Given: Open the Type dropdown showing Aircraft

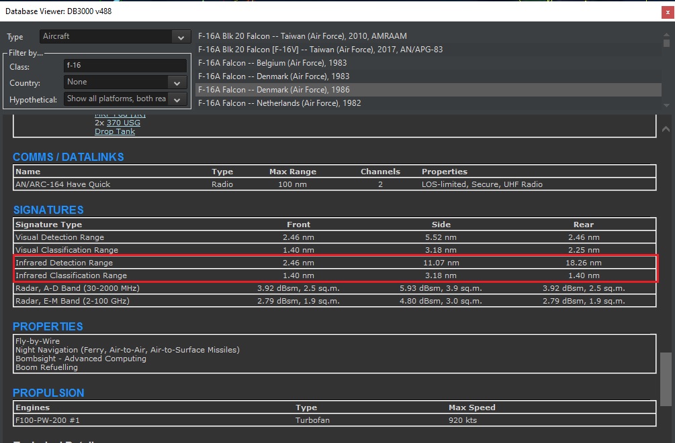Looking at the screenshot, I should tap(115, 36).
